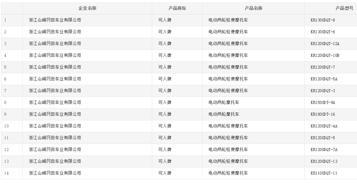Select model cell KR1300DQT-6
This screenshot has width=357, height=186.
coord(323,32)
